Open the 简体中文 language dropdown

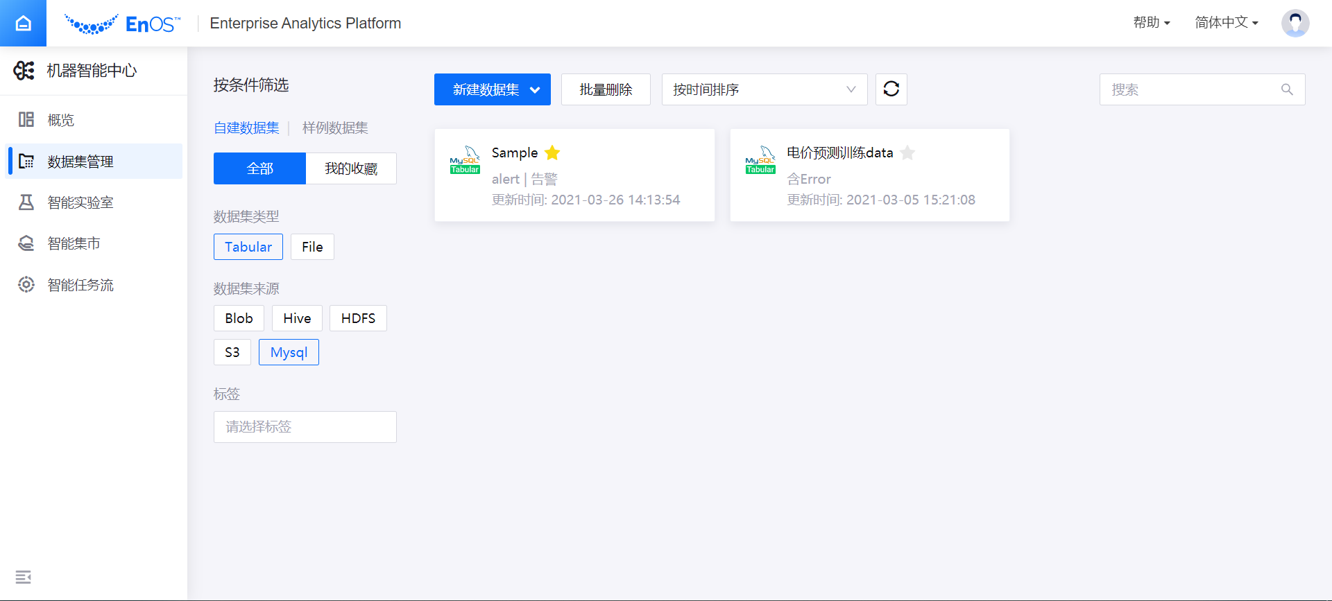1226,23
